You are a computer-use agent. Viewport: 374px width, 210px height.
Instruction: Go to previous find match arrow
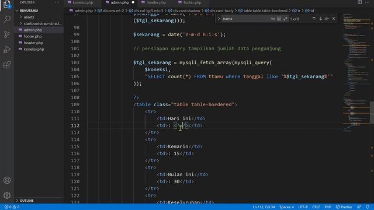tap(314, 19)
